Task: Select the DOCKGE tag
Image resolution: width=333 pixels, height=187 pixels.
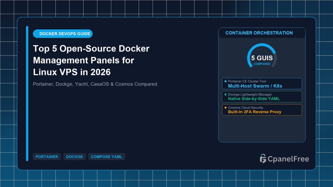Action: 74,157
